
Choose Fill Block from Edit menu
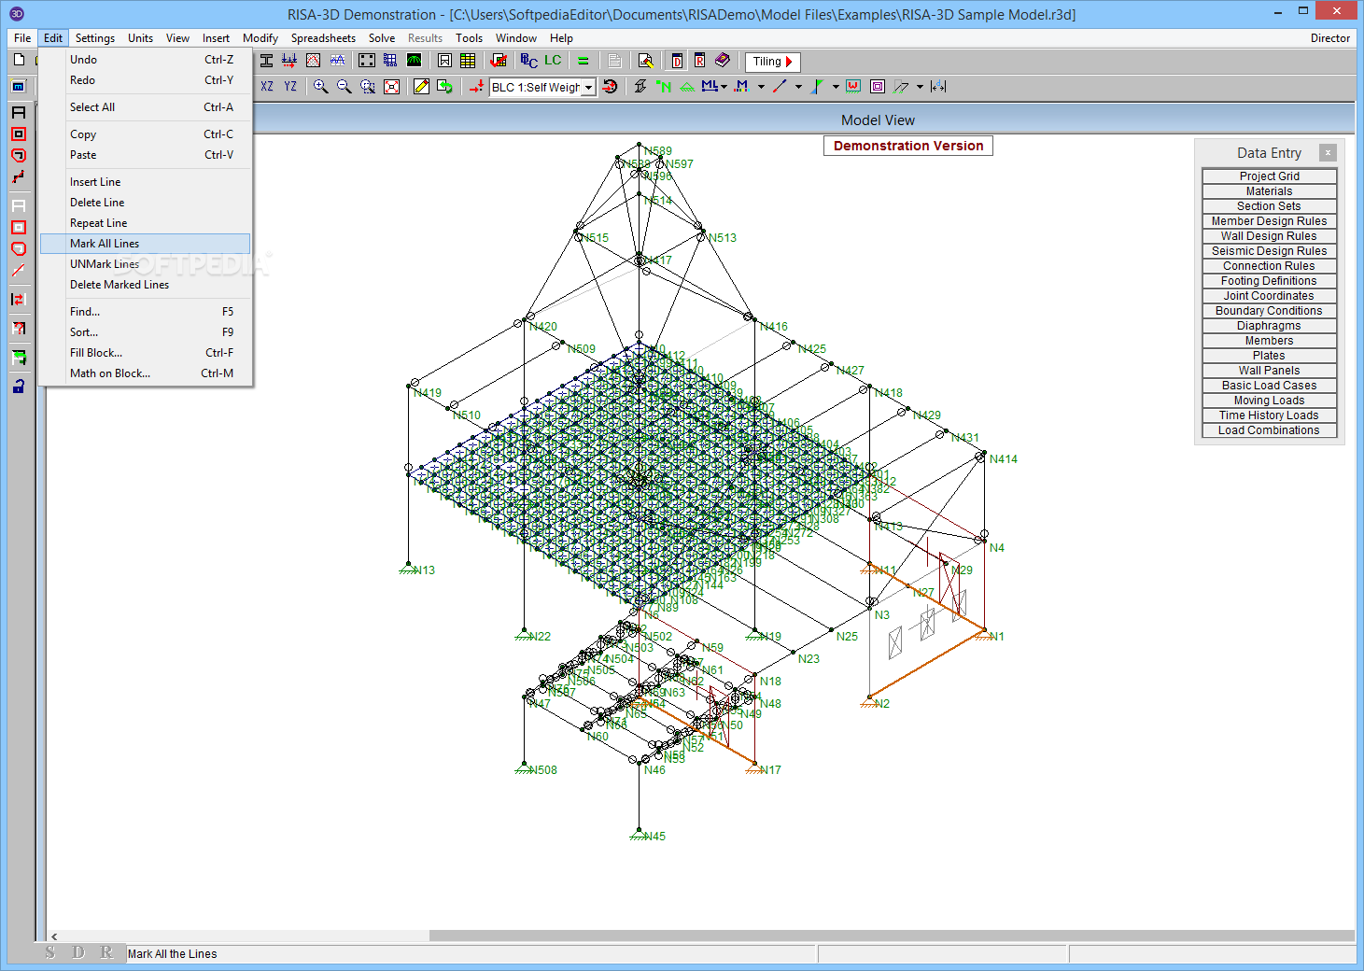coord(145,353)
